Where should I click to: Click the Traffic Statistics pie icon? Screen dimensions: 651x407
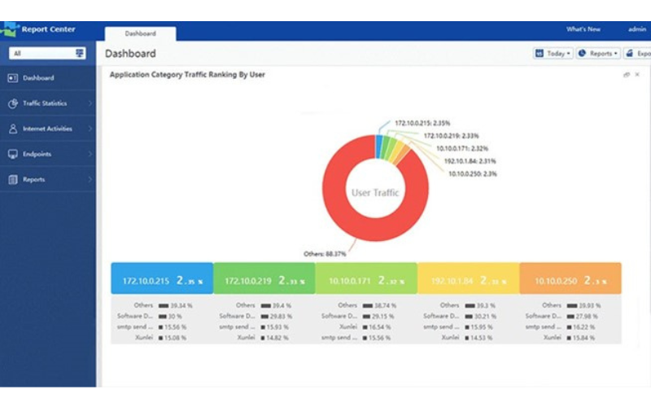pos(13,103)
